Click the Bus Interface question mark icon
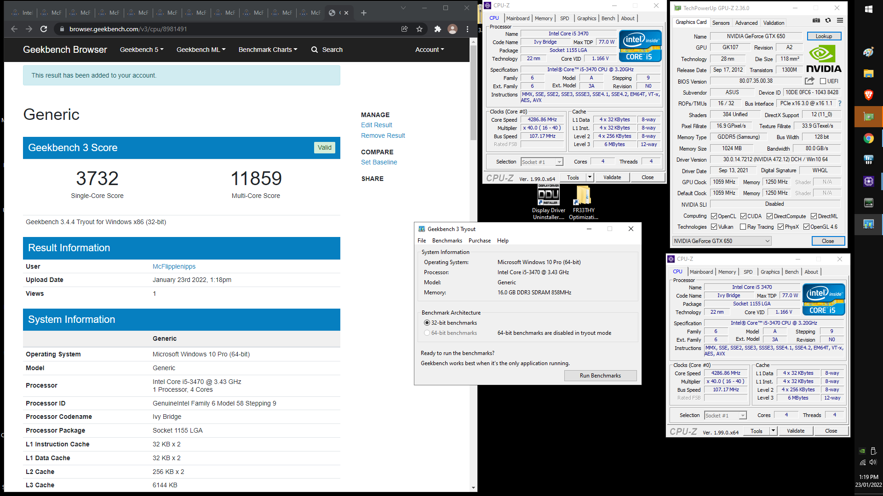 [840, 103]
